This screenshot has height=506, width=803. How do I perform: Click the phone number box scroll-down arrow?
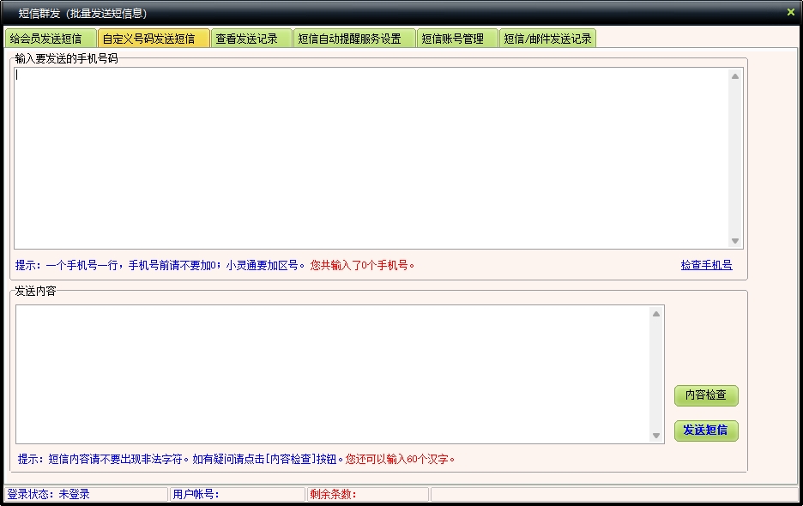point(735,241)
